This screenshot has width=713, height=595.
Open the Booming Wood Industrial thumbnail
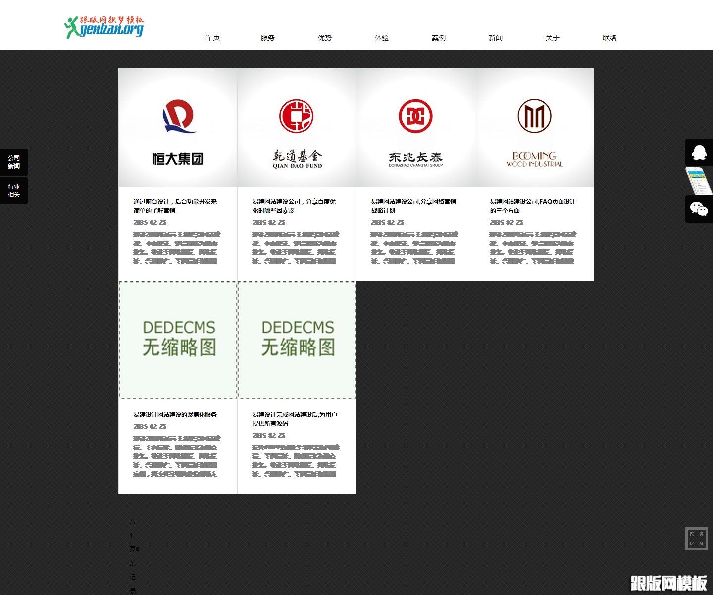tap(534, 127)
